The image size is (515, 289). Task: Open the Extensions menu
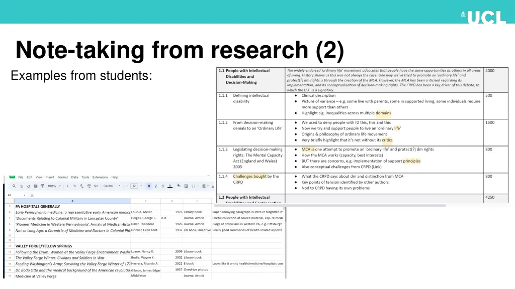tap(100, 177)
